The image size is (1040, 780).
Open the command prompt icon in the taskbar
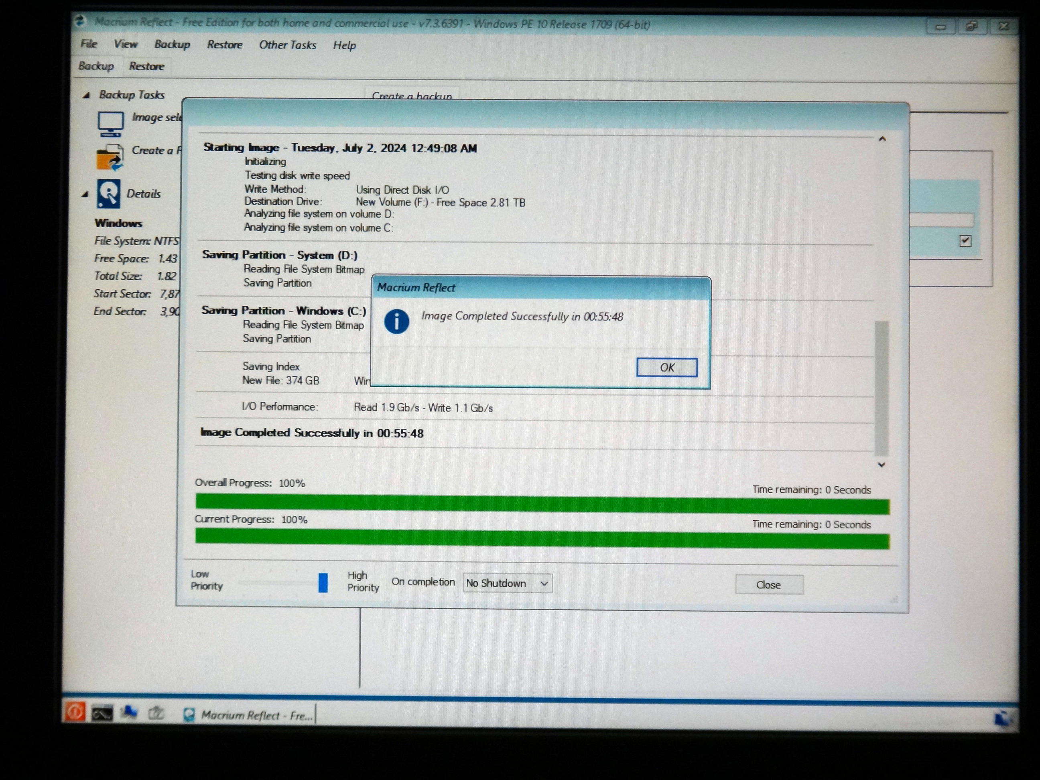pyautogui.click(x=102, y=714)
